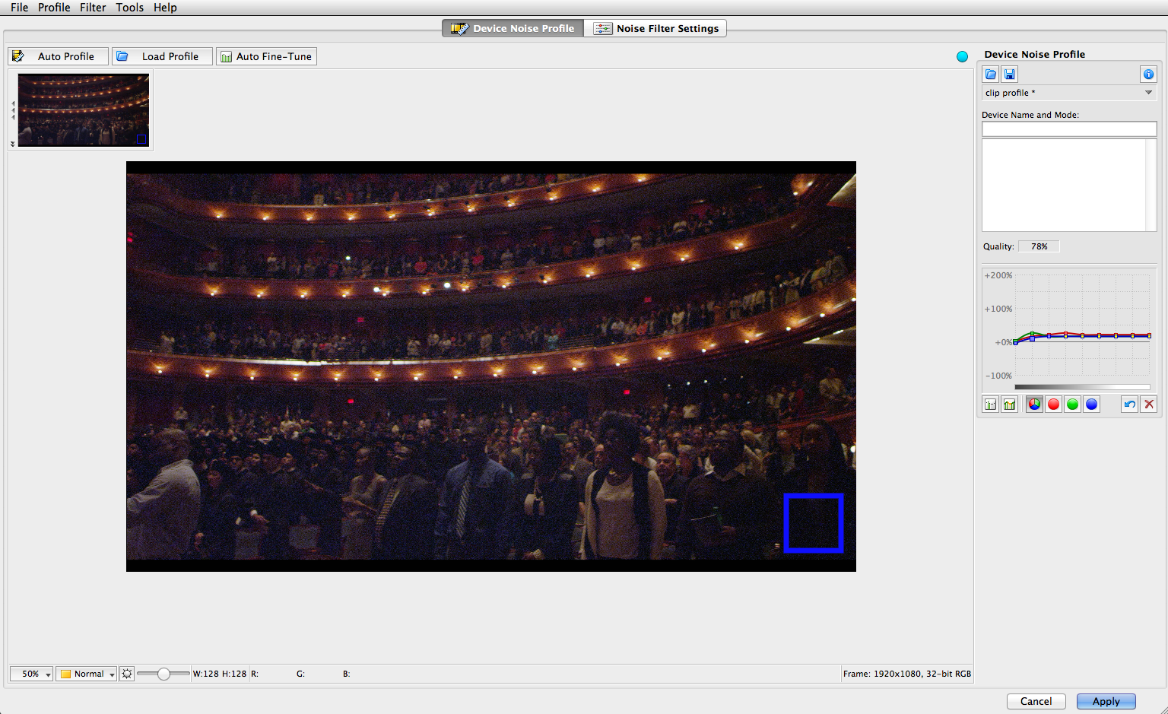This screenshot has width=1168, height=714.
Task: Click the Auto Fine-Tune button
Action: 266,56
